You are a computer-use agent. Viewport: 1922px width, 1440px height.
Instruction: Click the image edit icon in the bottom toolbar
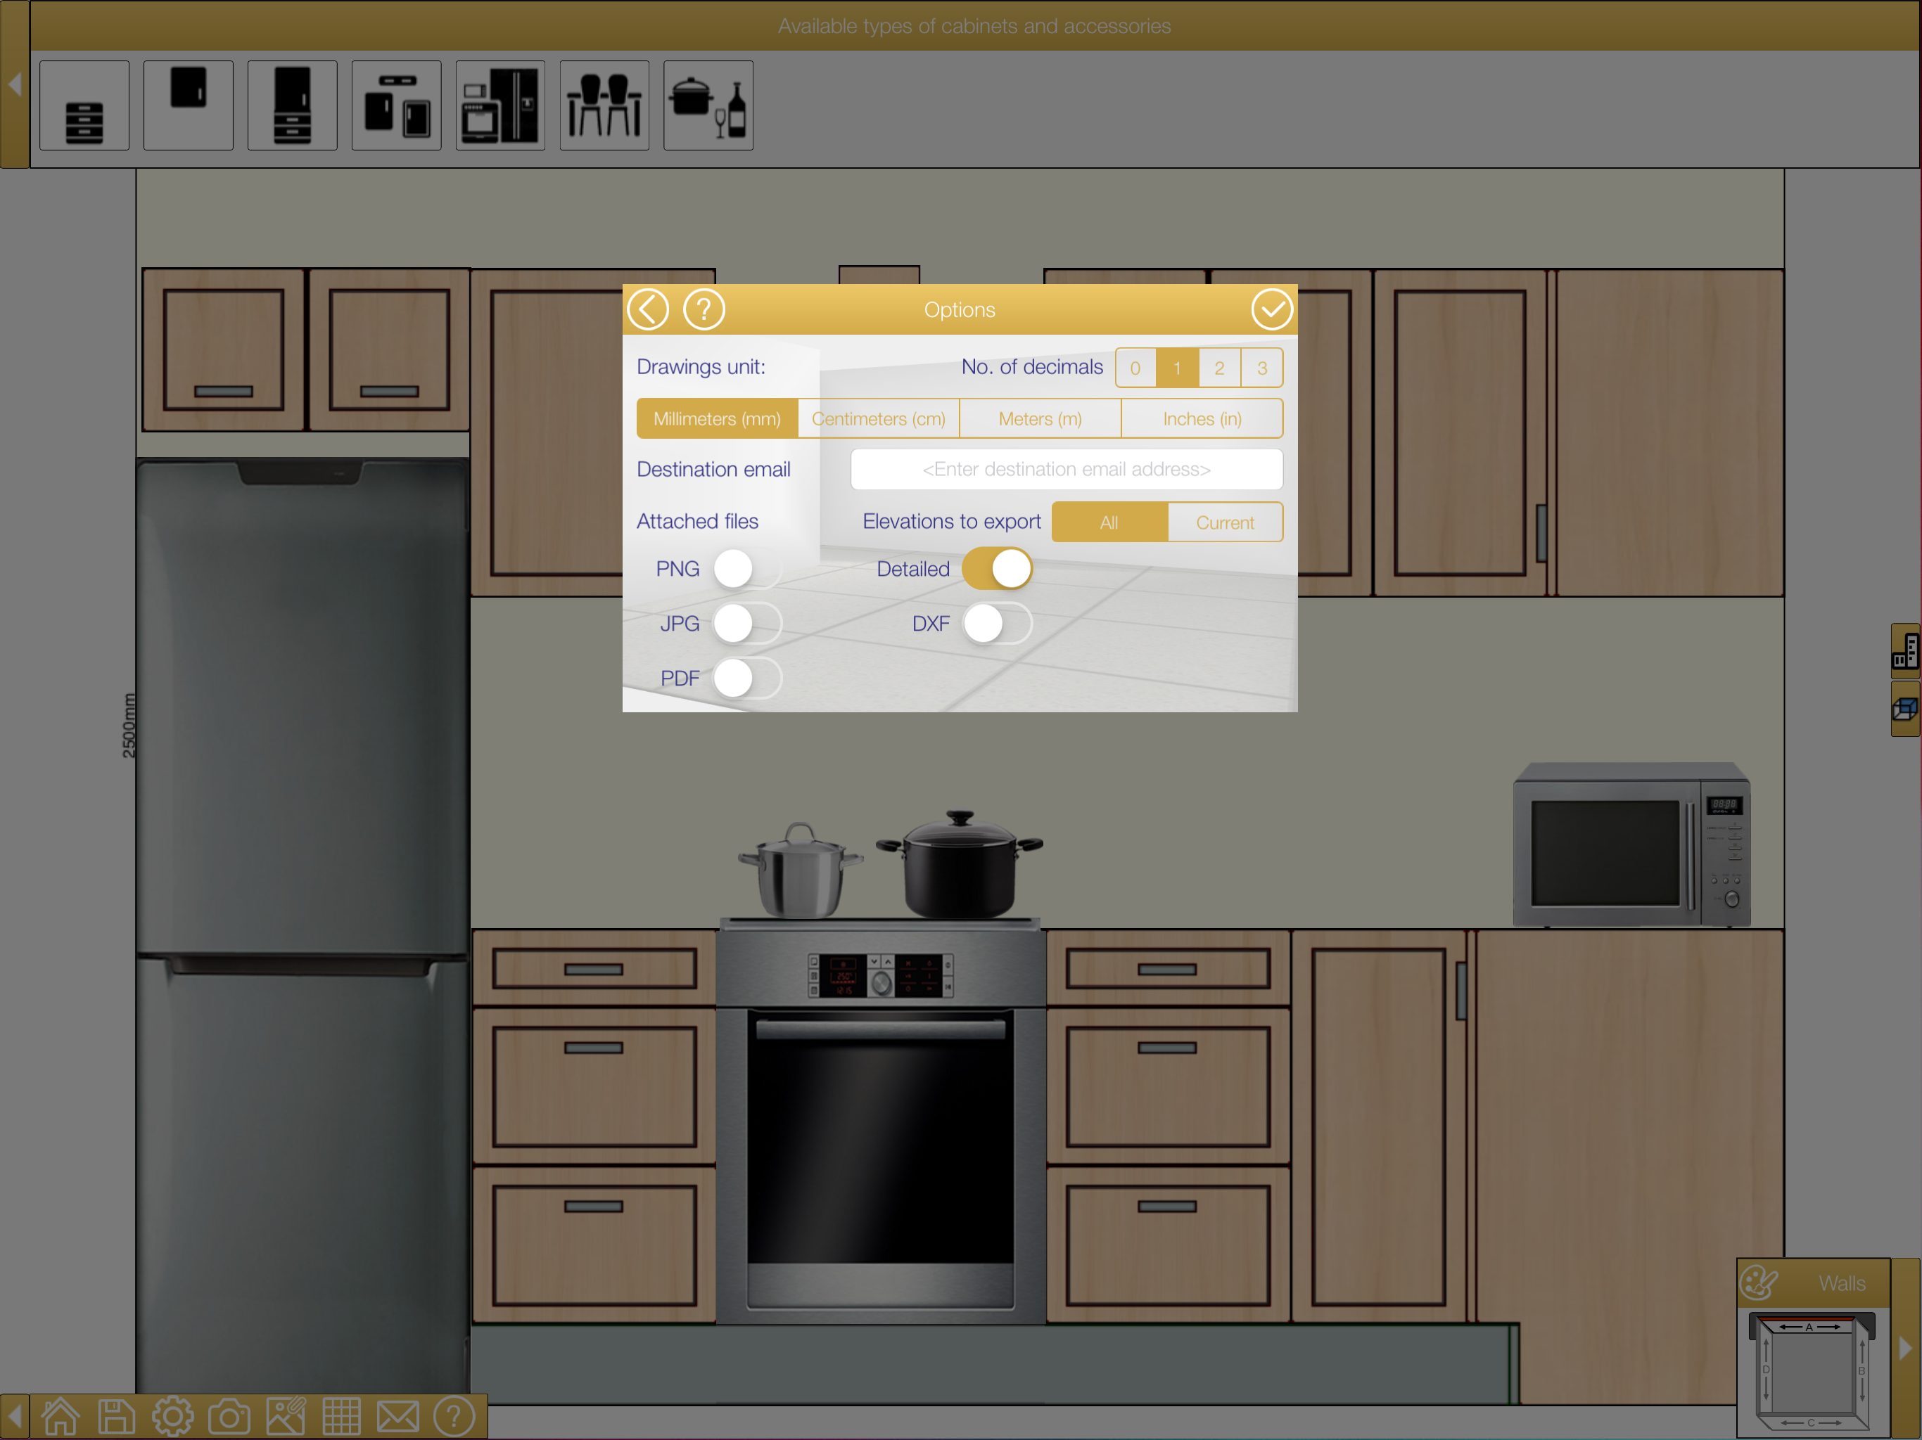(286, 1417)
